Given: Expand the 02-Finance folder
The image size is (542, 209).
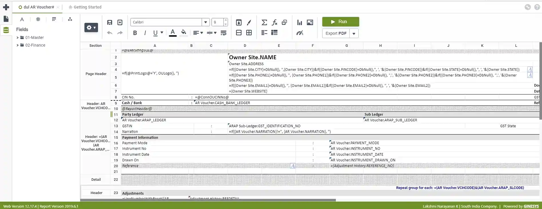Looking at the screenshot, I should pyautogui.click(x=17, y=45).
